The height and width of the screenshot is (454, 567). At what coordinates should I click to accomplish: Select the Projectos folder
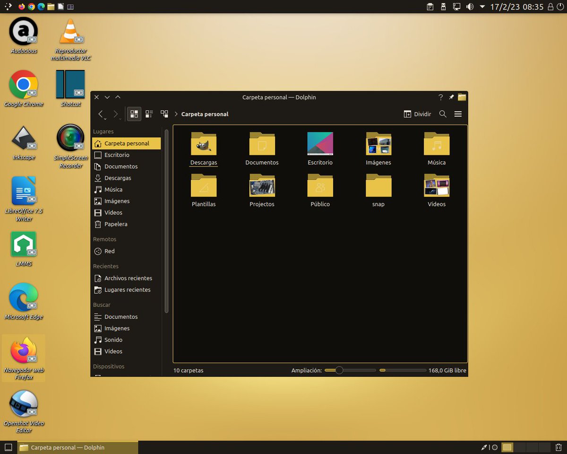pyautogui.click(x=262, y=191)
